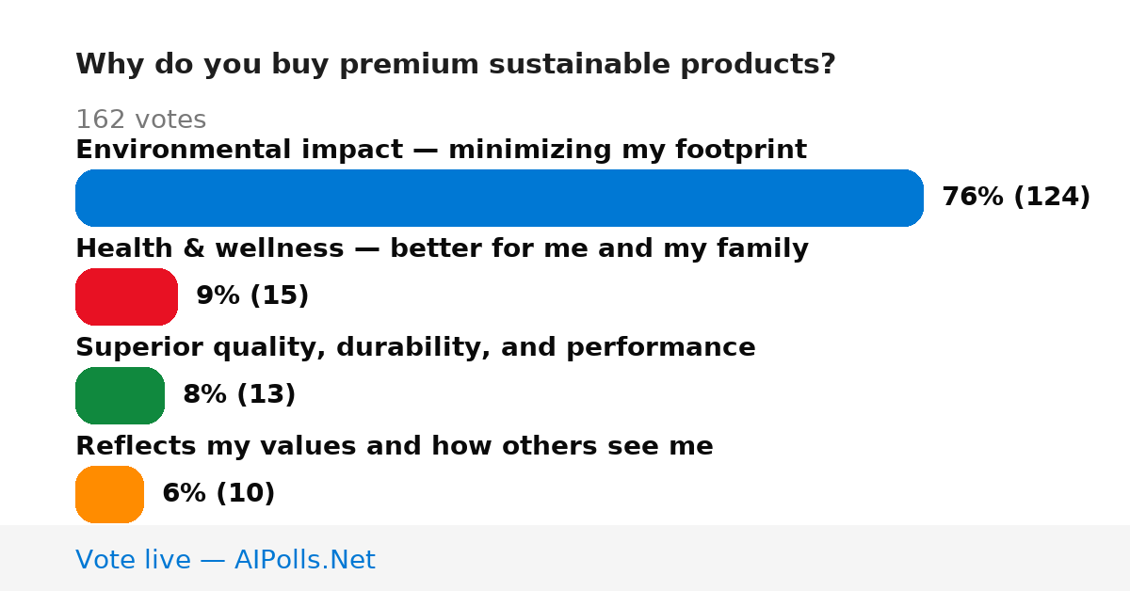
Task: Choose the Health & wellness option label
Action: [x=442, y=249]
